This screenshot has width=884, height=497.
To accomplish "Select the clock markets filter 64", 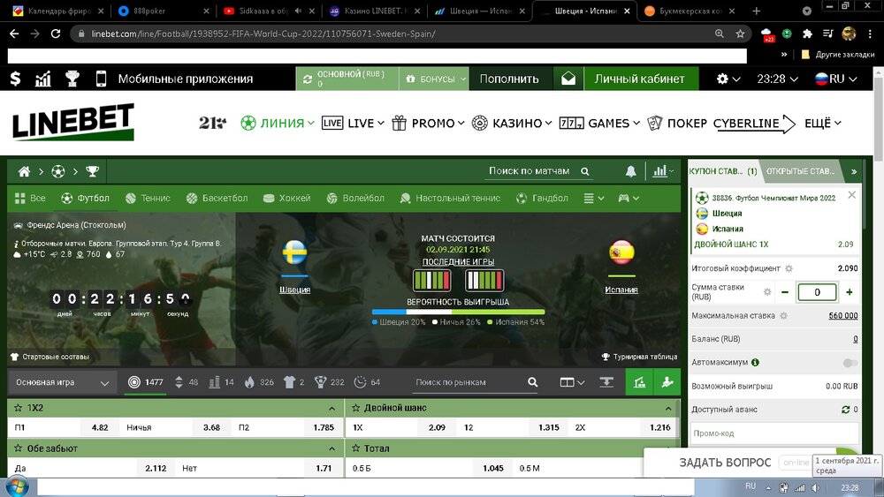I will click(360, 382).
